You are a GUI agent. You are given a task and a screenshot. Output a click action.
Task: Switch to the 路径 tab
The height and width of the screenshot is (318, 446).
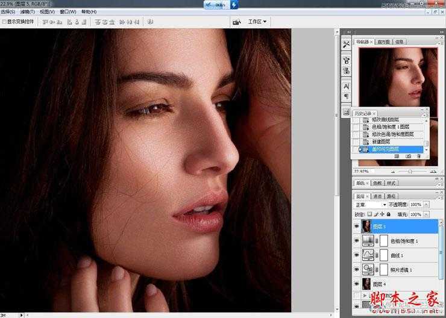(x=391, y=196)
